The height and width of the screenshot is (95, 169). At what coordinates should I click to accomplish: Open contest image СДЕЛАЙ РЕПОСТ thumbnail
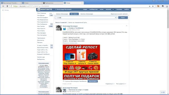click(81, 62)
